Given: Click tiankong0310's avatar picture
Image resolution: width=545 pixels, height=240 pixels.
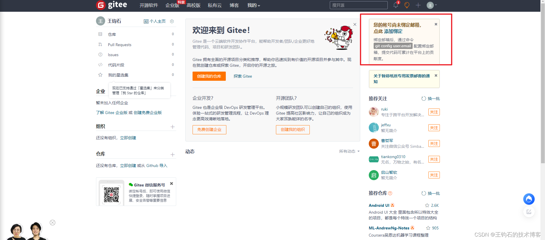Looking at the screenshot, I should tap(374, 159).
